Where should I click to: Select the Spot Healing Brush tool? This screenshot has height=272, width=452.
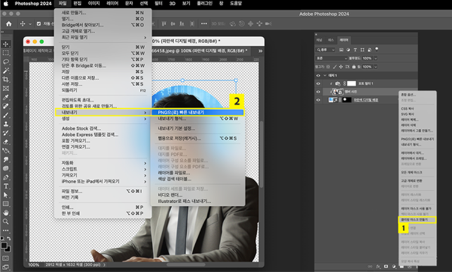coord(6,106)
